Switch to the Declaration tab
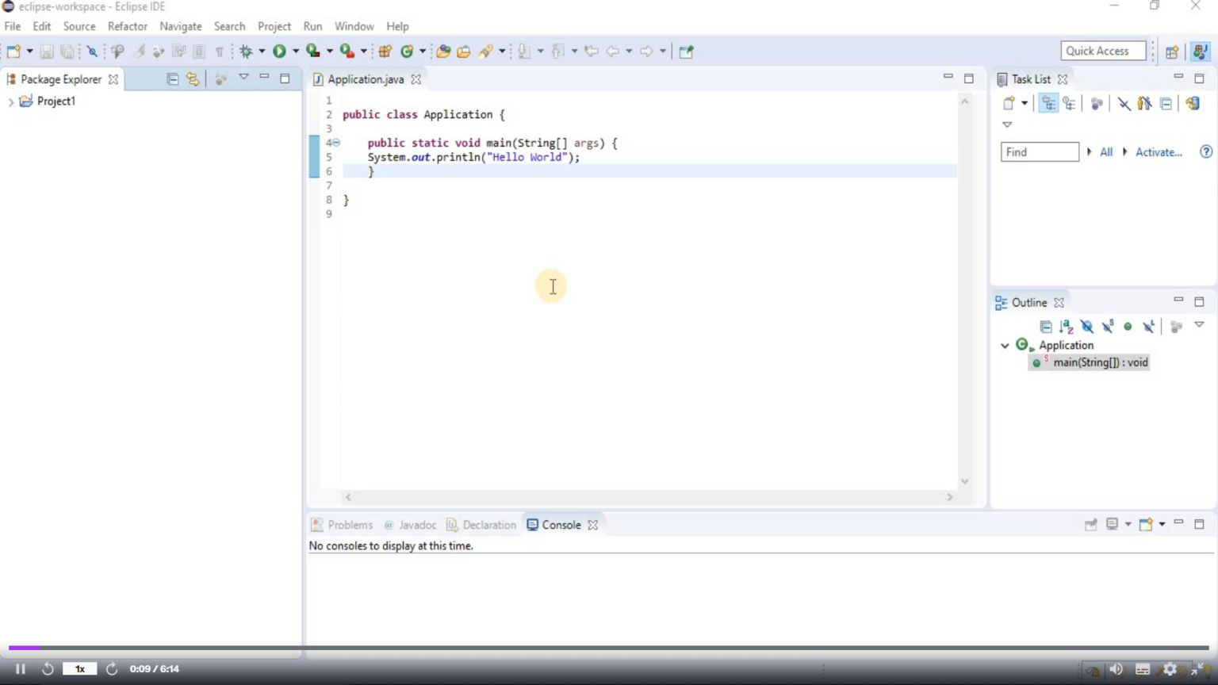This screenshot has width=1218, height=685. tap(481, 525)
